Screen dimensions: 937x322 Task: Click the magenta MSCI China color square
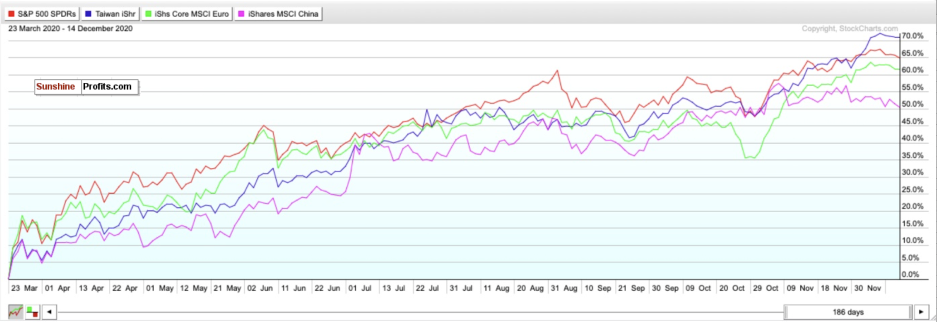(x=241, y=14)
